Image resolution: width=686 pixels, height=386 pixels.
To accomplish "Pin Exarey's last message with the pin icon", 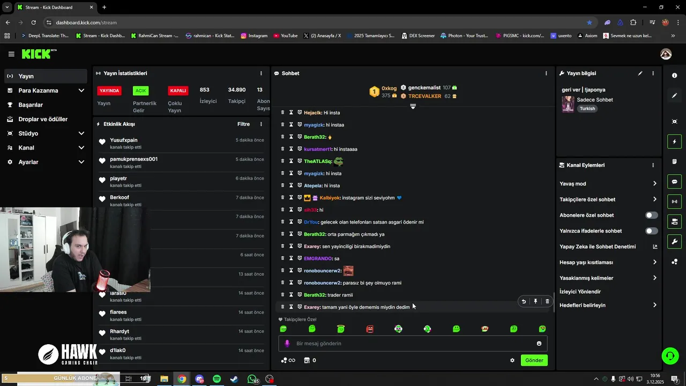I will [x=535, y=301].
